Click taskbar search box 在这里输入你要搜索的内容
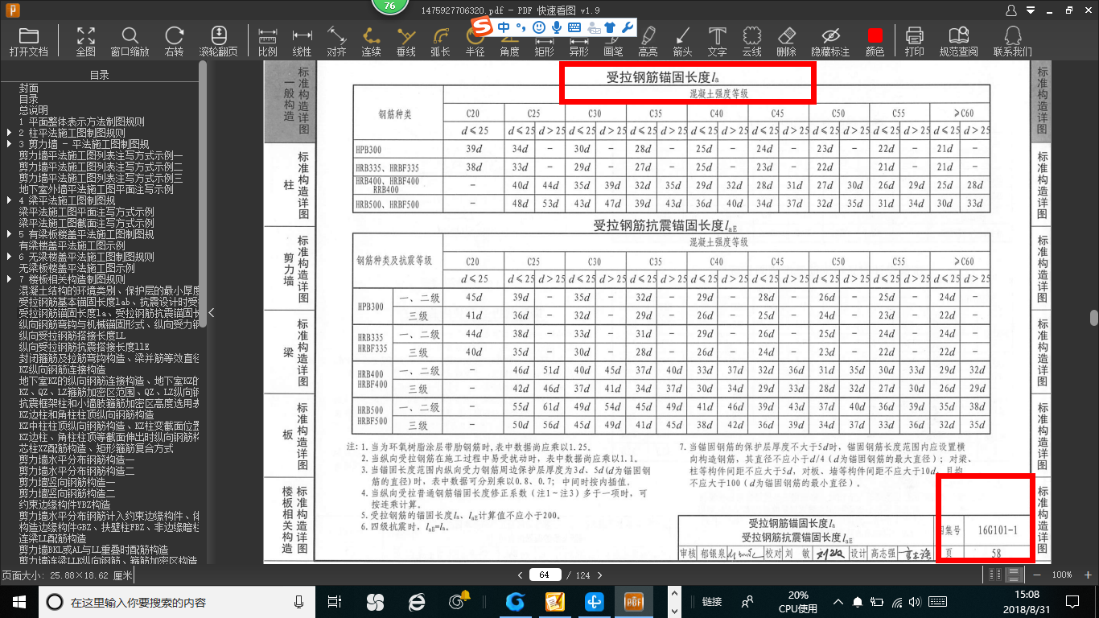 point(177,601)
